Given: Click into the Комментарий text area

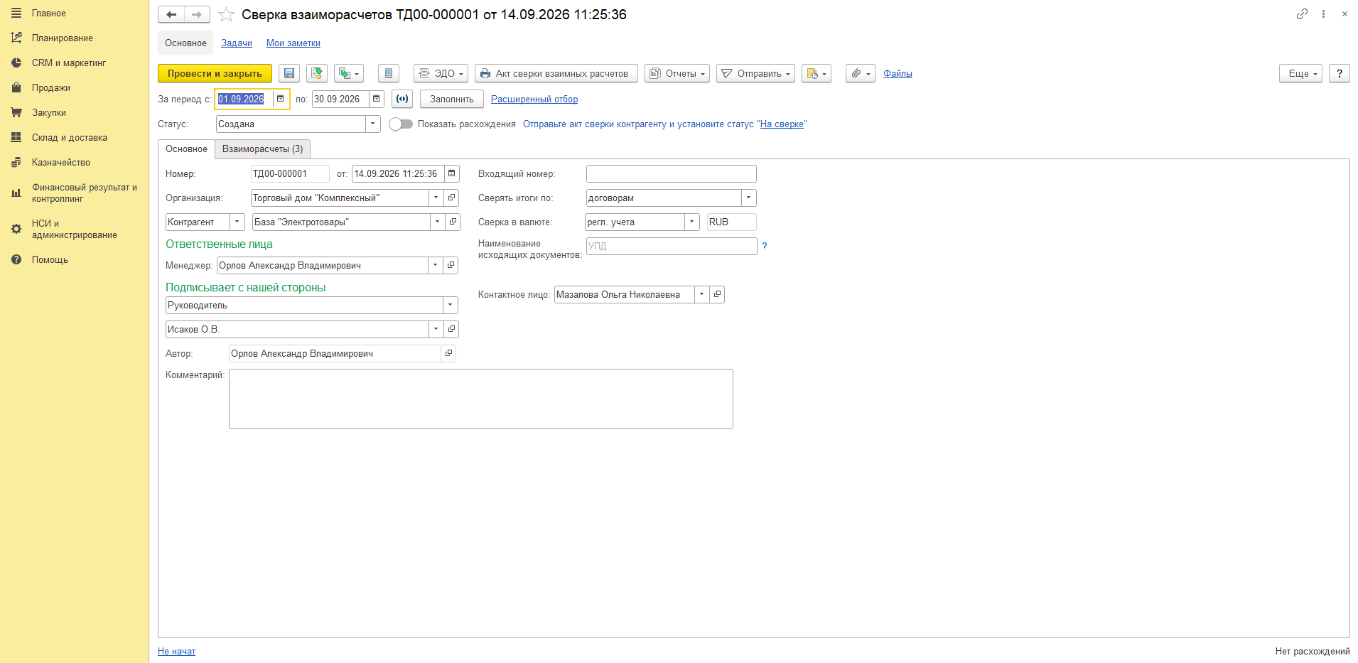Looking at the screenshot, I should 481,399.
